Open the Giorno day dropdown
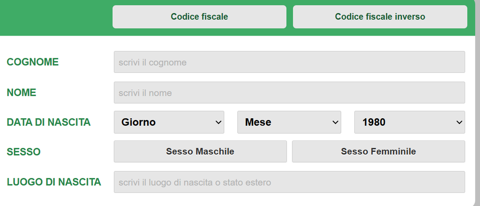 pos(169,122)
